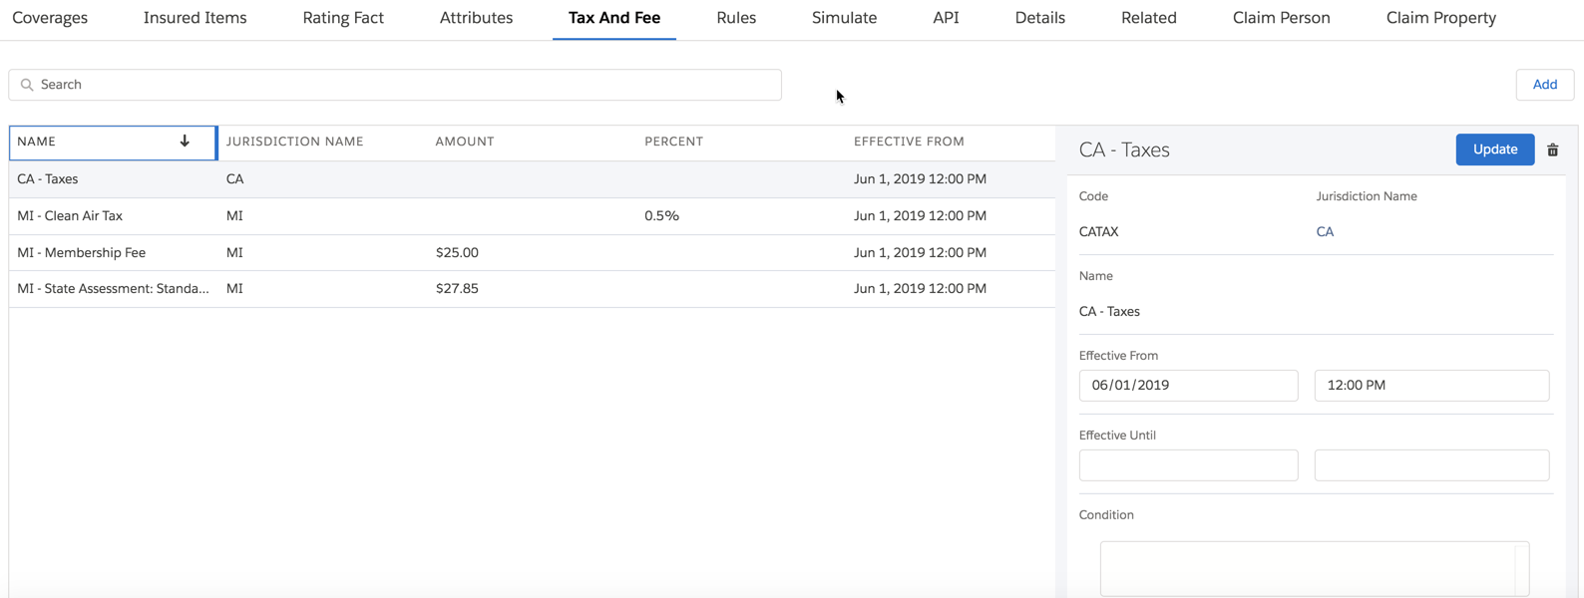
Task: Open the Related tab
Action: pyautogui.click(x=1148, y=18)
